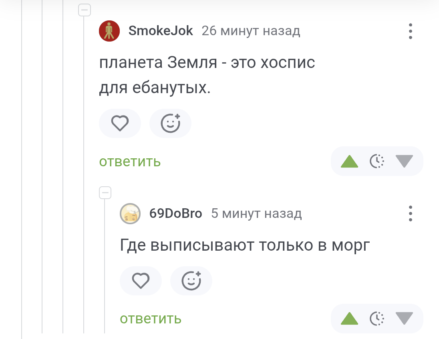Collapse SmokeJok's comment thread
This screenshot has height=339, width=439.
pos(85,10)
